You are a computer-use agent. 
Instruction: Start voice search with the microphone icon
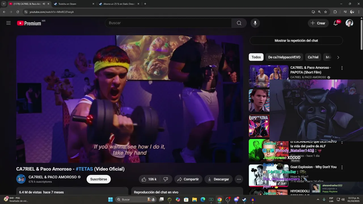[x=255, y=23]
